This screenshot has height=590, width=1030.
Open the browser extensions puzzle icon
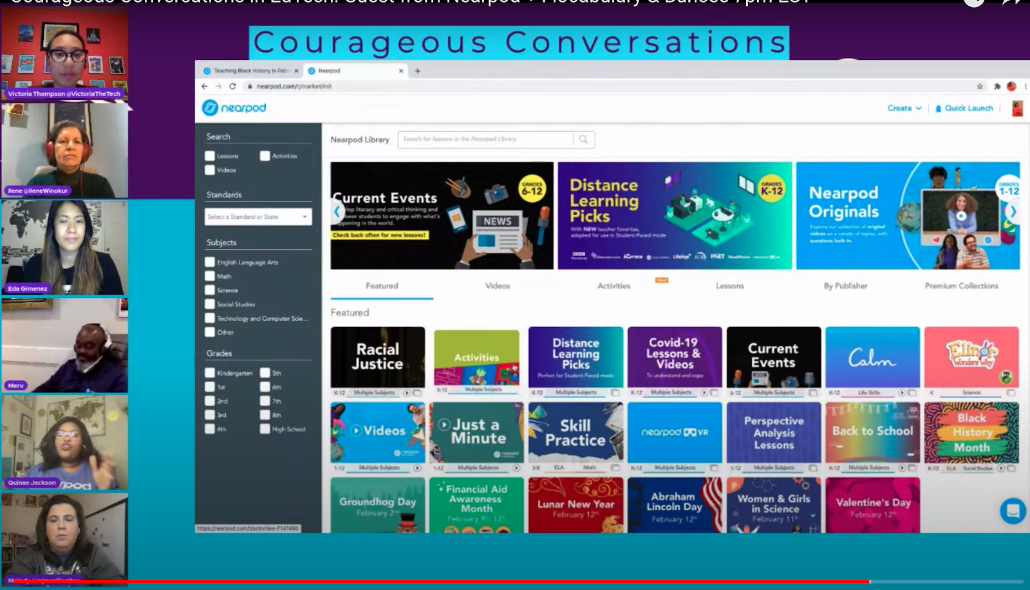click(997, 86)
